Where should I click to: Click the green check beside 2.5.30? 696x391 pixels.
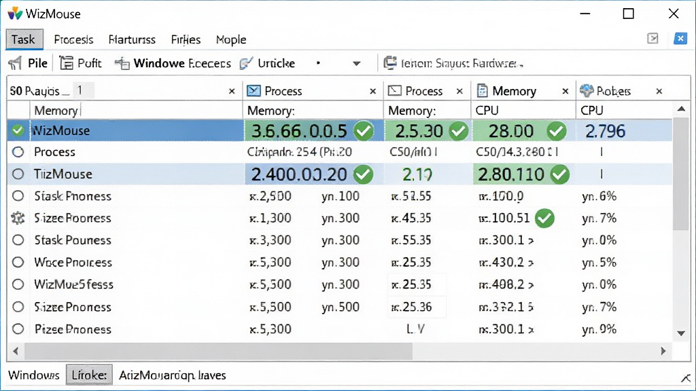[x=458, y=131]
